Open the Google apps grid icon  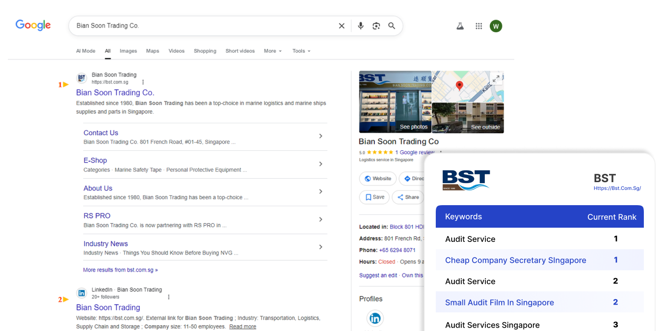[479, 26]
